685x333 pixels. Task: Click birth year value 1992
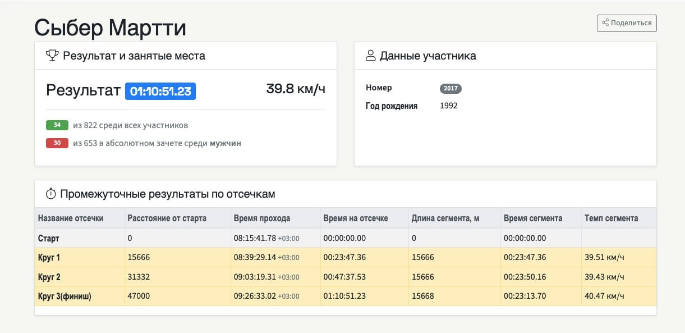tap(449, 106)
